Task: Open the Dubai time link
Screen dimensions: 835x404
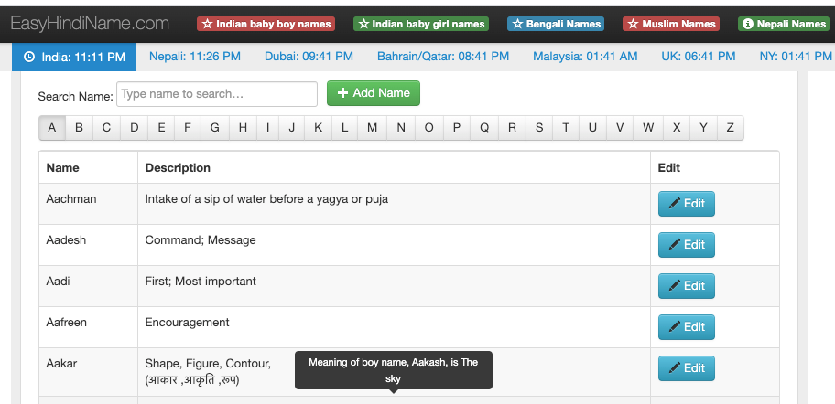Action: 309,57
